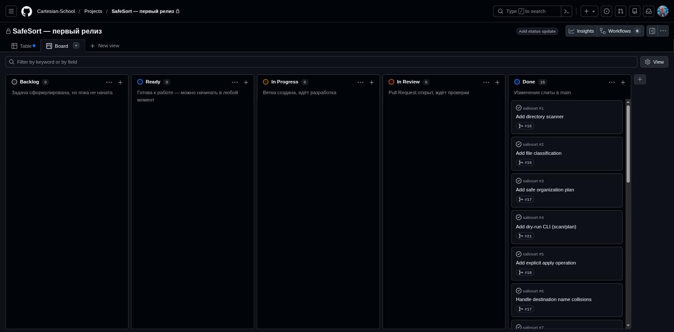The width and height of the screenshot is (674, 332).
Task: Open linked pull request #15 badge
Action: [525, 126]
